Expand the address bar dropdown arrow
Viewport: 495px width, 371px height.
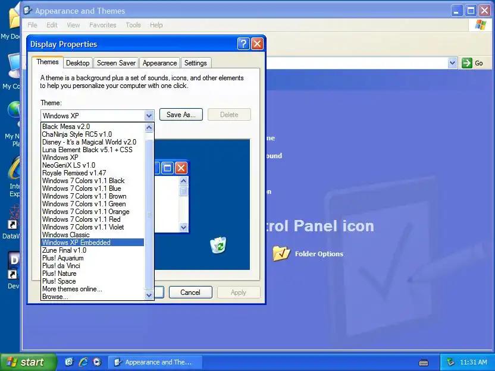(x=452, y=63)
